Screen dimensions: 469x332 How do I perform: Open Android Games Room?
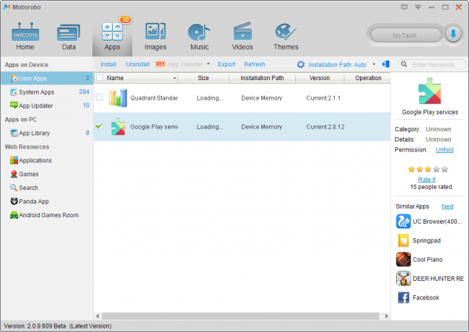tap(44, 215)
